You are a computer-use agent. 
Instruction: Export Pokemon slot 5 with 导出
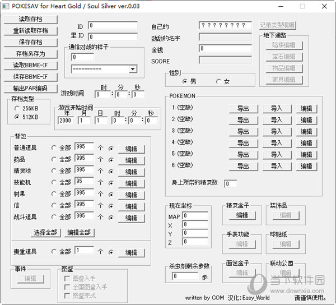[244, 155]
